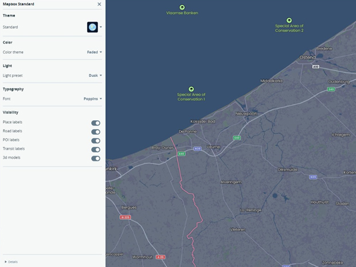Open the Light preset Dusk dropdown
The width and height of the screenshot is (356, 267).
click(95, 76)
